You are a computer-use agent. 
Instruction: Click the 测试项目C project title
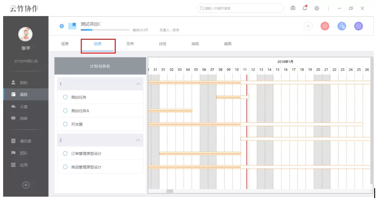point(91,24)
